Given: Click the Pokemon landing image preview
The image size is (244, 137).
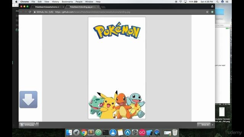Looking at the screenshot, I should tap(117, 68).
